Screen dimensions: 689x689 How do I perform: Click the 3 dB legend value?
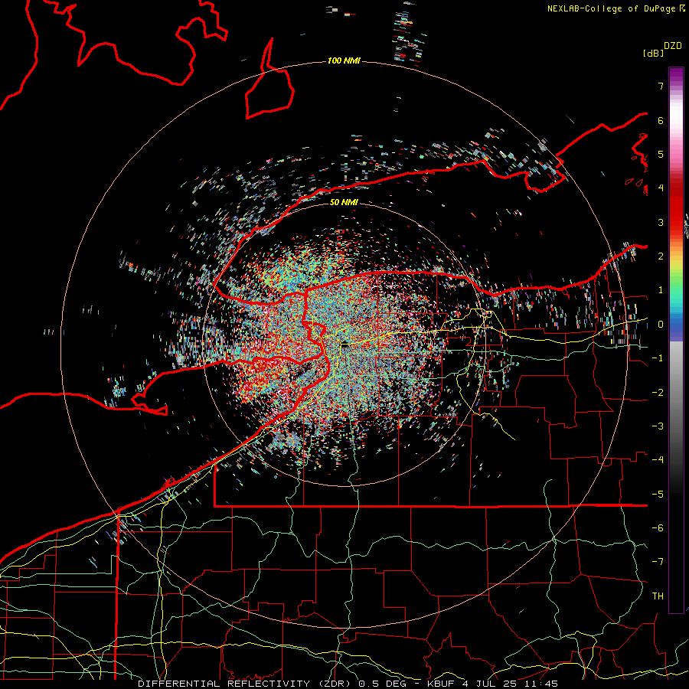(x=661, y=222)
